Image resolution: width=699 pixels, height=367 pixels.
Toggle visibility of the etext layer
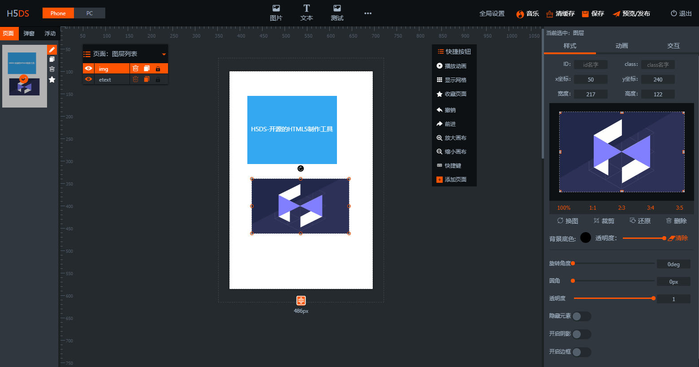(89, 79)
